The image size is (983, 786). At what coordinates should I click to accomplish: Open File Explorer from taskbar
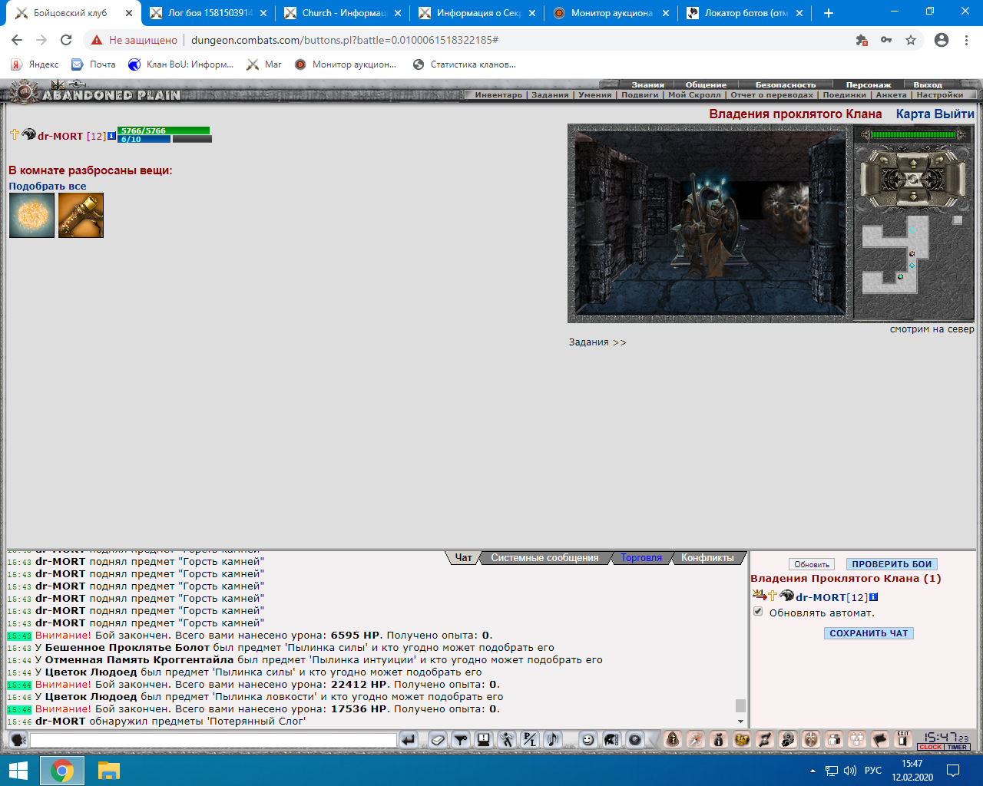coord(108,770)
